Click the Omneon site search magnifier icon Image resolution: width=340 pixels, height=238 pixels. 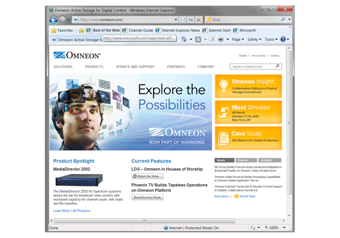tap(277, 67)
